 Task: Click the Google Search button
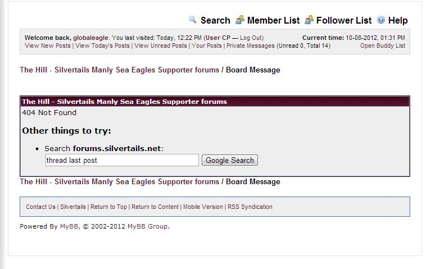coord(229,160)
